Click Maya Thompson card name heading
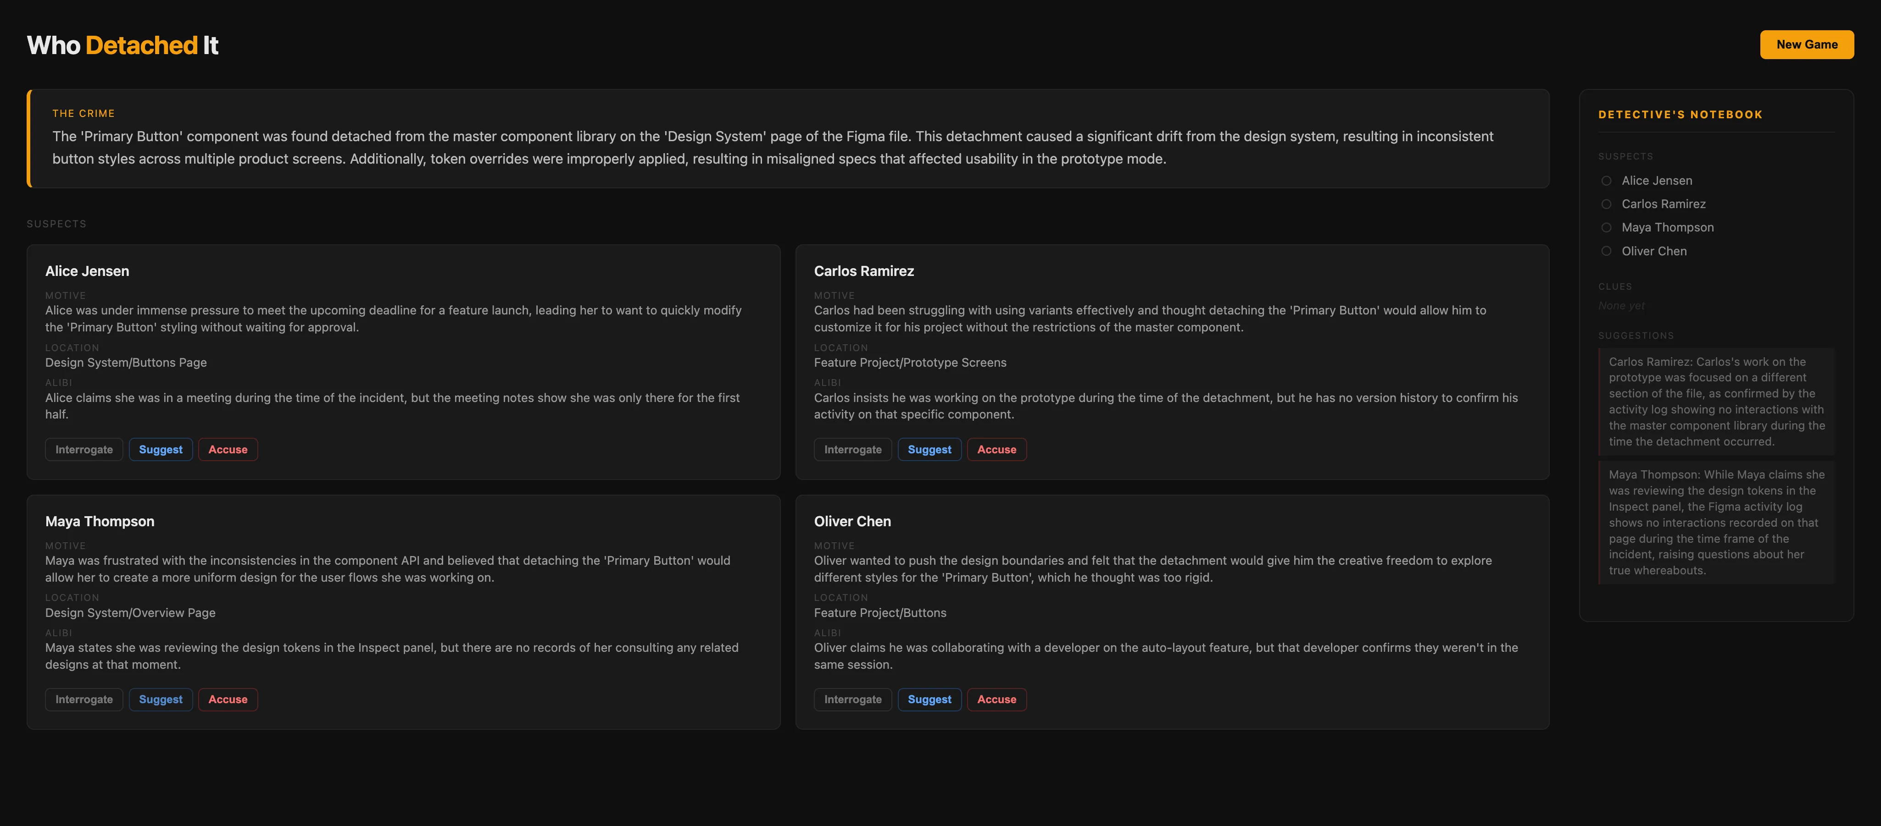The image size is (1881, 826). tap(100, 521)
